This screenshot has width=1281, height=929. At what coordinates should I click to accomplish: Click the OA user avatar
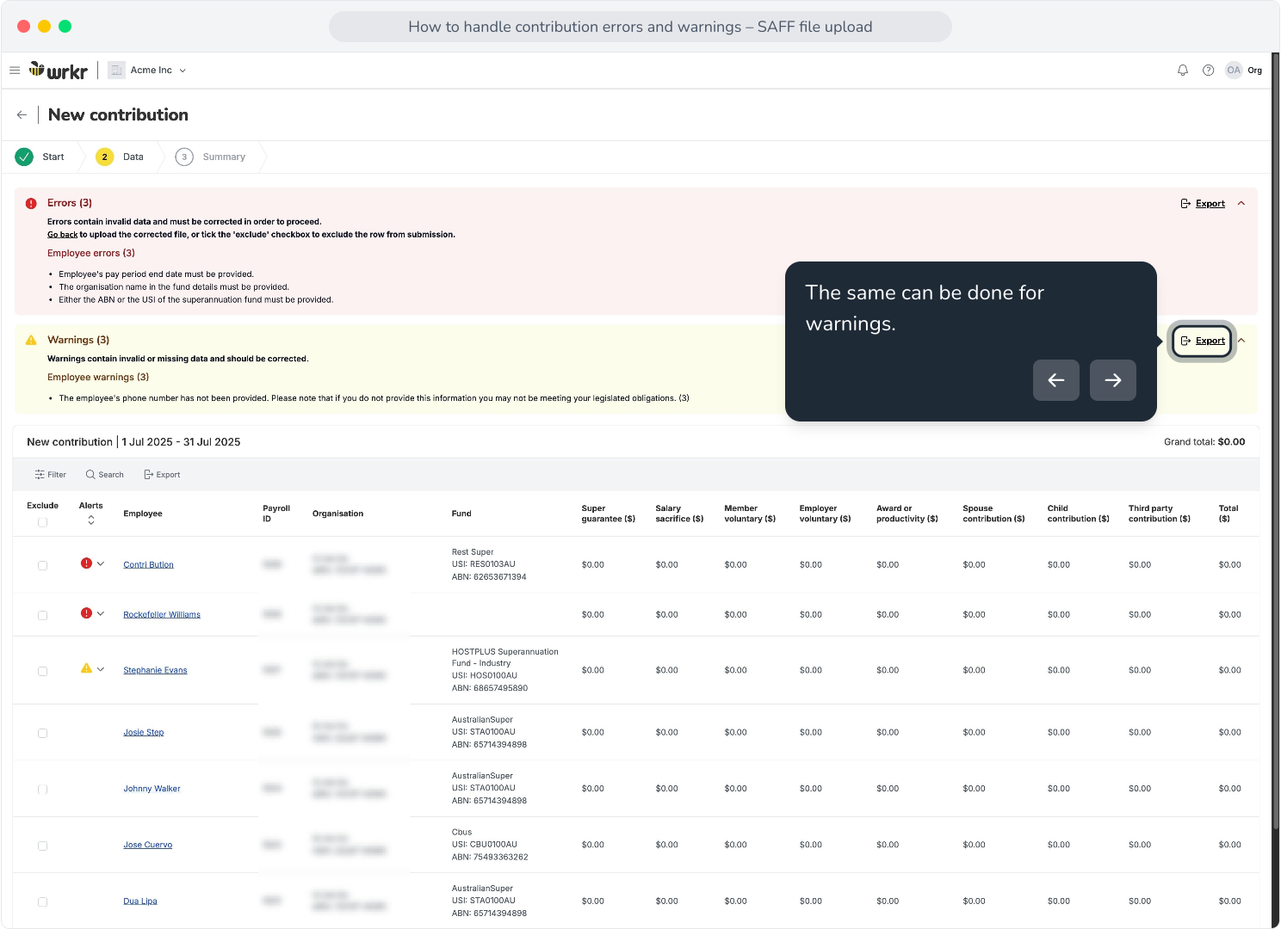click(1234, 71)
